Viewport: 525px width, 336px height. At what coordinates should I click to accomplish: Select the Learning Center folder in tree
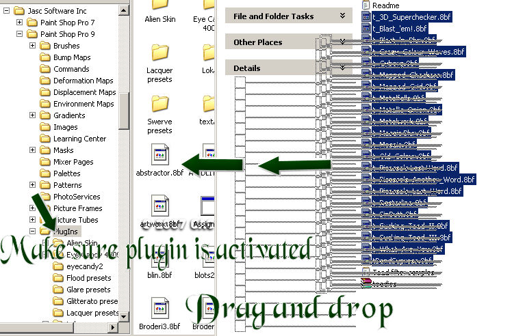pyautogui.click(x=79, y=139)
